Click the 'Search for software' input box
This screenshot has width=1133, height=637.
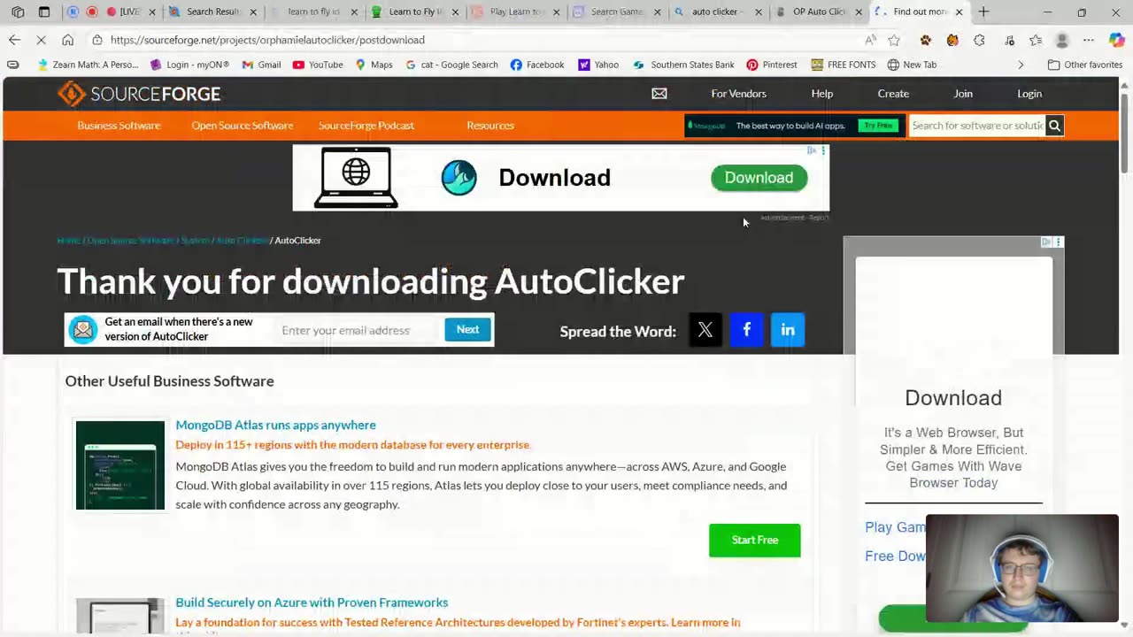(977, 126)
